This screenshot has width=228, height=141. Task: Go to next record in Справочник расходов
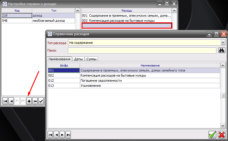pos(62,135)
